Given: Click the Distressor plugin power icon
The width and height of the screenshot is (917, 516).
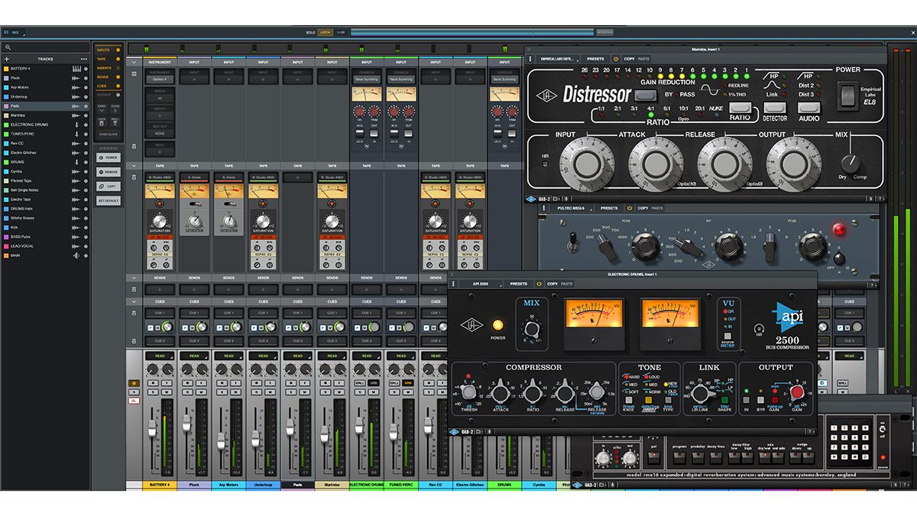Looking at the screenshot, I should [x=615, y=59].
